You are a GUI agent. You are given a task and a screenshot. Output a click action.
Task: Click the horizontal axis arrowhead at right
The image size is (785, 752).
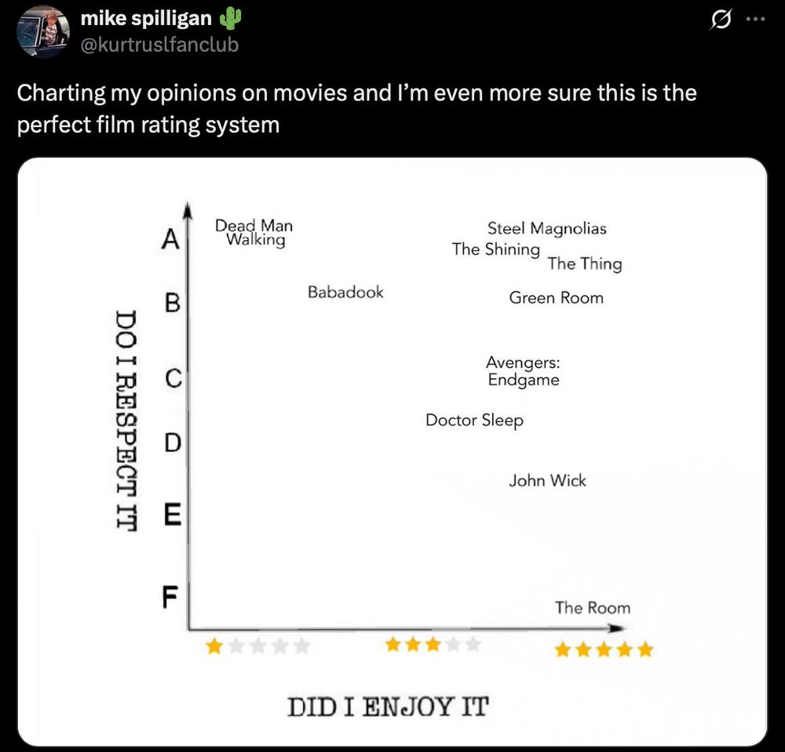[x=617, y=628]
